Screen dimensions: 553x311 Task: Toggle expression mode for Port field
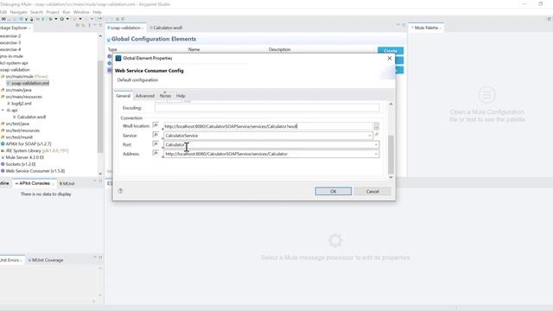(156, 144)
